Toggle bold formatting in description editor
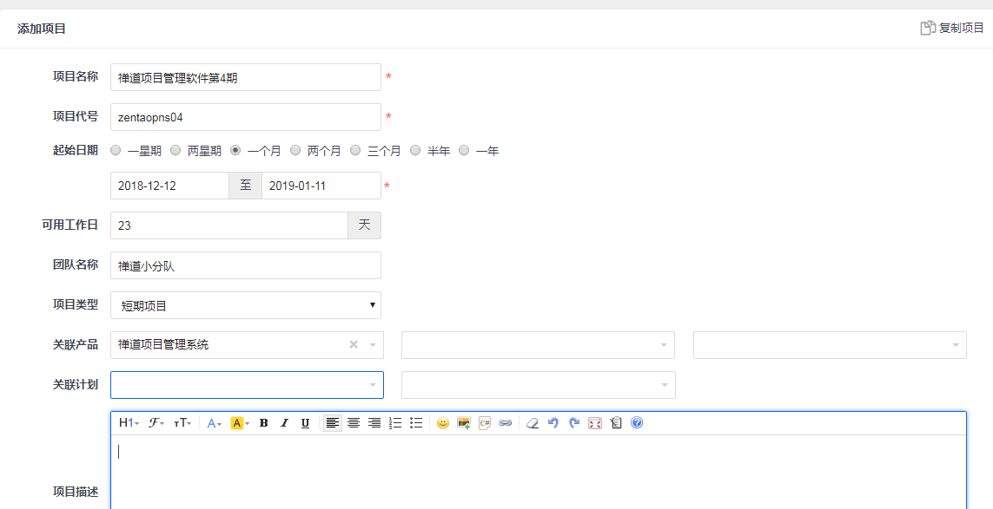 click(263, 423)
